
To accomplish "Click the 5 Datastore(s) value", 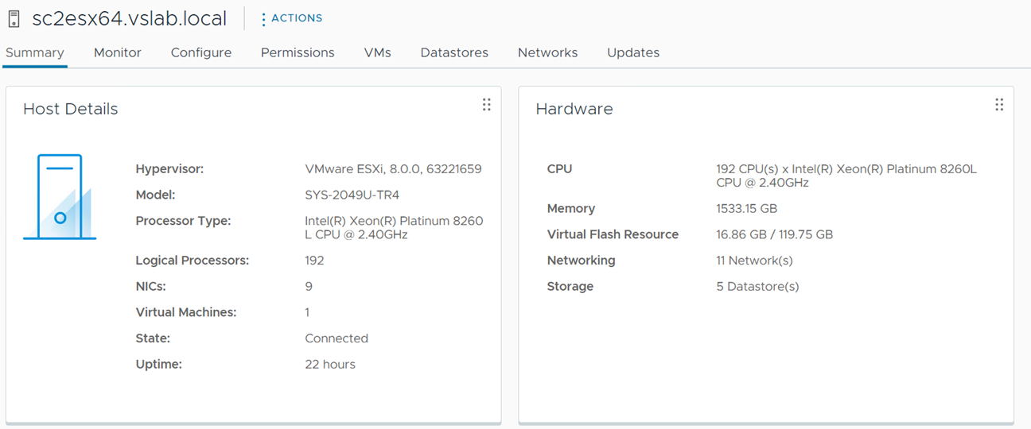I will coord(757,286).
